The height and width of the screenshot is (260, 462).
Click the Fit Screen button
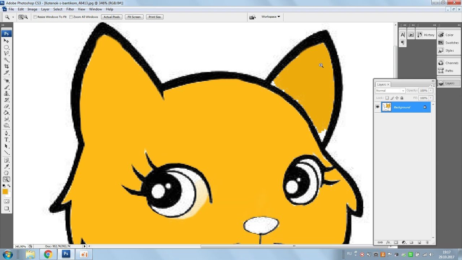[x=134, y=17]
